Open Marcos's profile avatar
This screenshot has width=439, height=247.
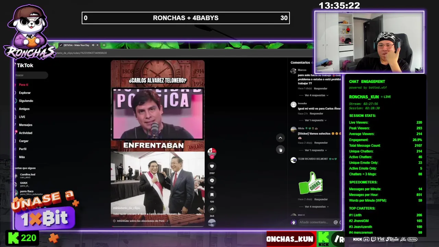[293, 71]
